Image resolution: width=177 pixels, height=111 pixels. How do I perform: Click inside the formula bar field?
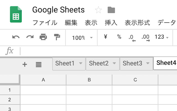(x=97, y=51)
